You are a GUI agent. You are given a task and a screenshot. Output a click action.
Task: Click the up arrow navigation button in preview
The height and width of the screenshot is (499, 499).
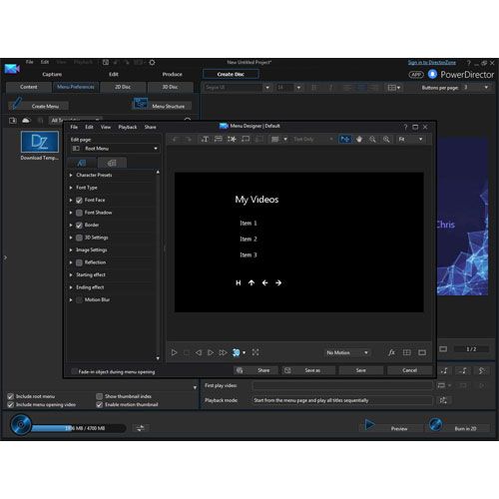[x=251, y=282]
